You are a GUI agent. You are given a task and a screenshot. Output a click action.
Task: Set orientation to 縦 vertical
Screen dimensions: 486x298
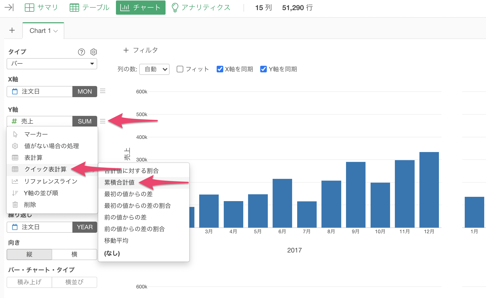pos(29,254)
